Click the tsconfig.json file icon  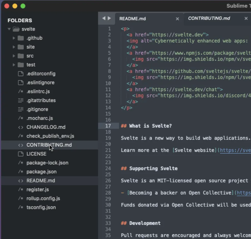[x=21, y=207]
